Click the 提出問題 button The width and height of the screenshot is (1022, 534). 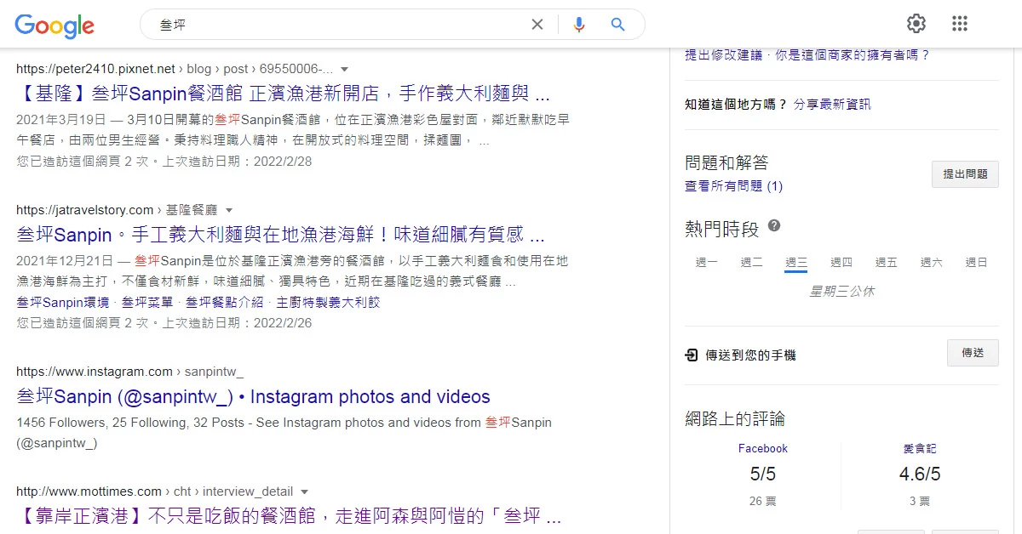point(965,173)
